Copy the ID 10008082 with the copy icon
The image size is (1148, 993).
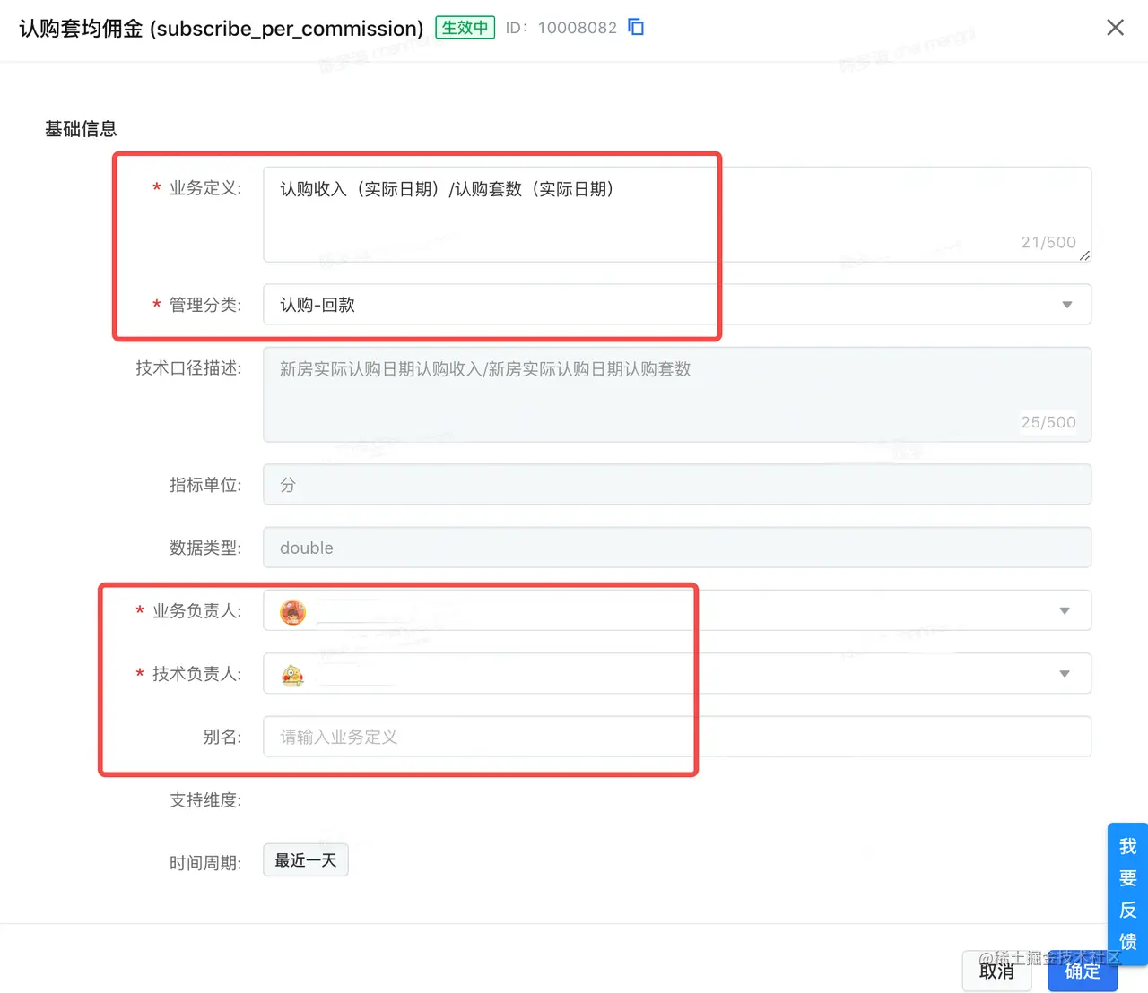point(636,27)
